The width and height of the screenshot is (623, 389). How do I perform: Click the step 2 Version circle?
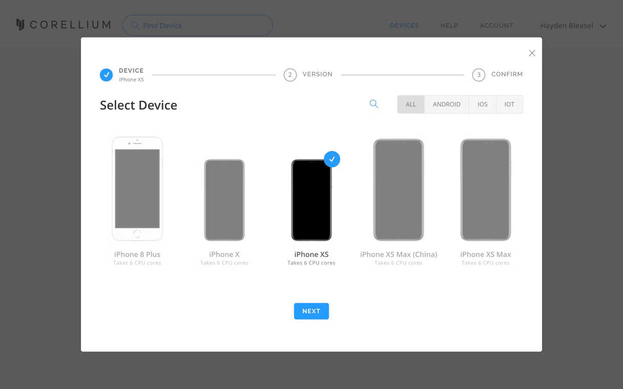pos(290,75)
